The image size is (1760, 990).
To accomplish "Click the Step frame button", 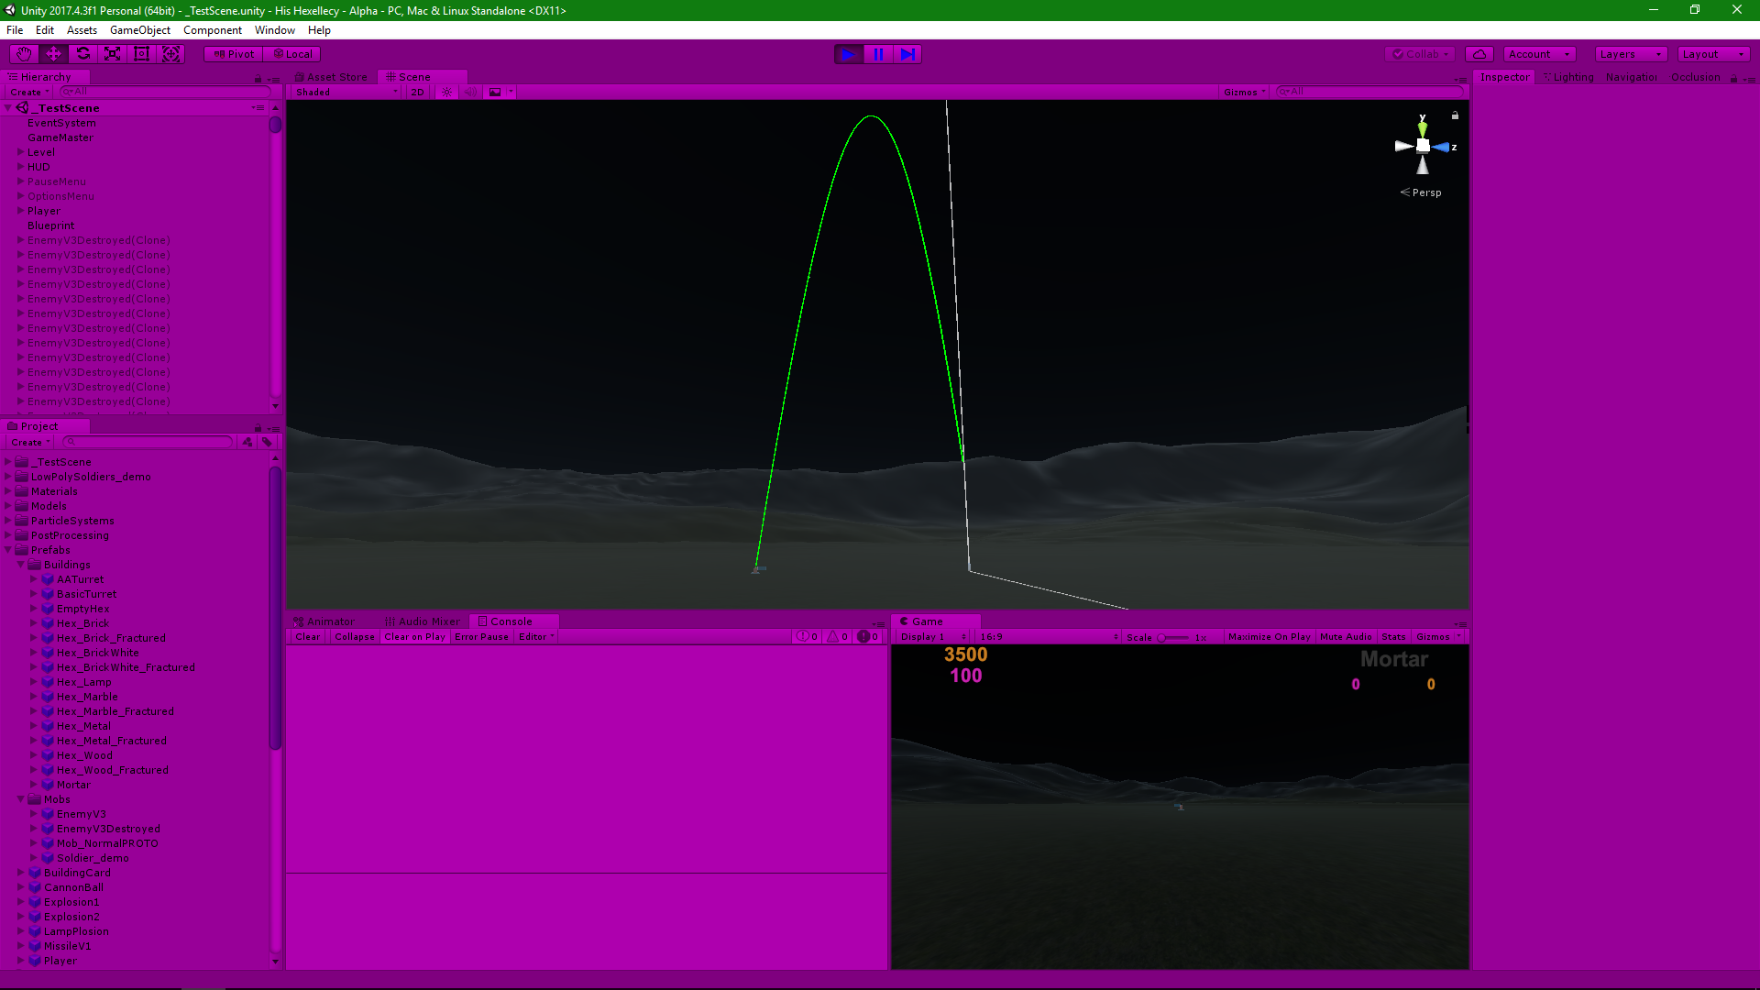I will click(907, 54).
